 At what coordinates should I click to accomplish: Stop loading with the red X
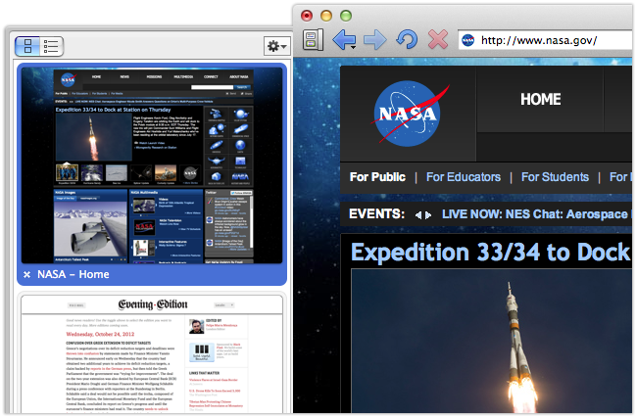point(438,40)
